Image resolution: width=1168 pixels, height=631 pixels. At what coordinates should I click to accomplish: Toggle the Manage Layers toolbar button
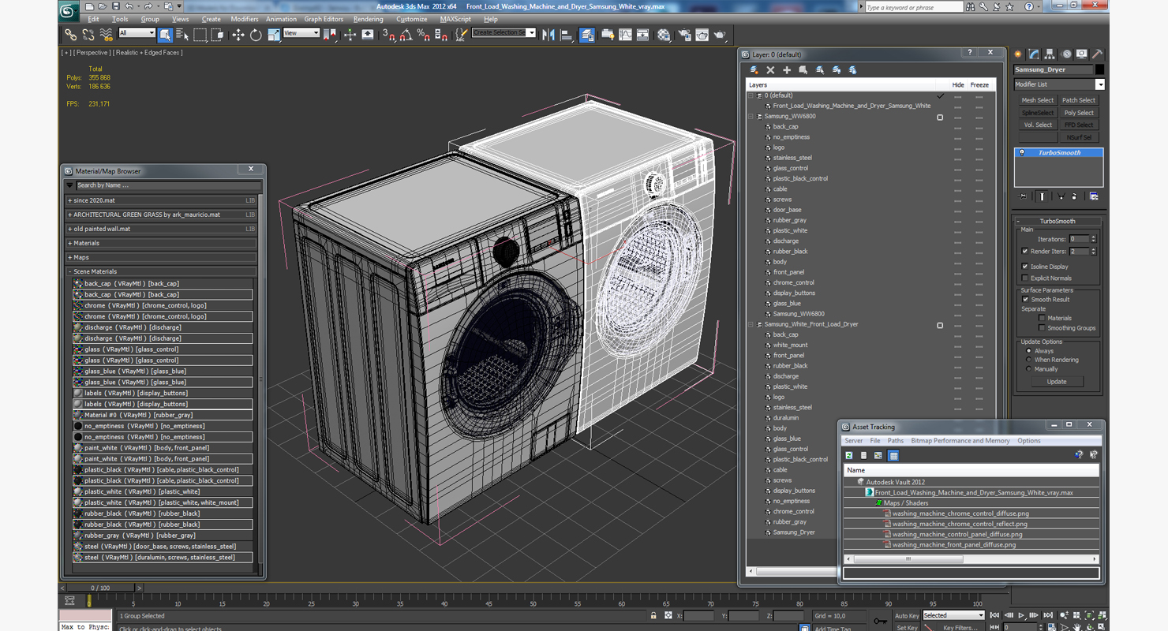point(587,35)
